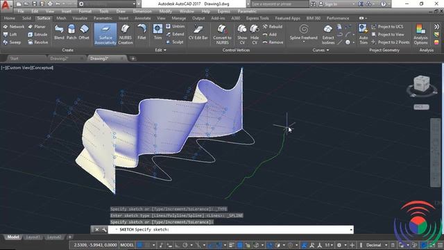
Task: Click Project to 2 Points
Action: [390, 42]
